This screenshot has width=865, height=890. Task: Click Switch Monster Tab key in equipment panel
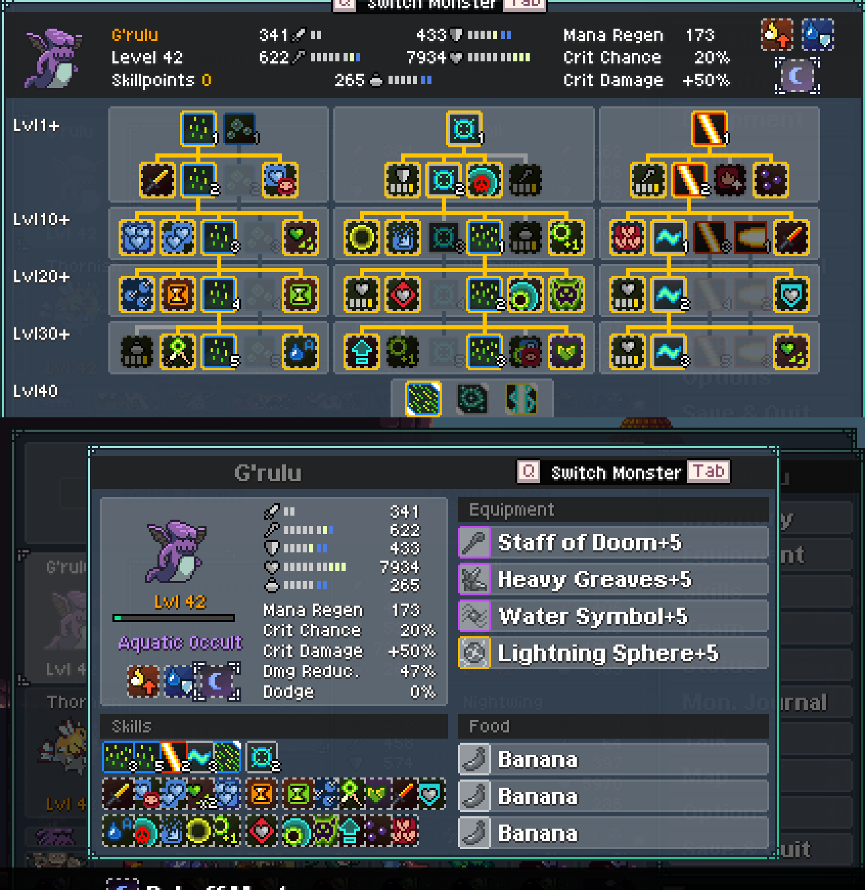pos(709,472)
